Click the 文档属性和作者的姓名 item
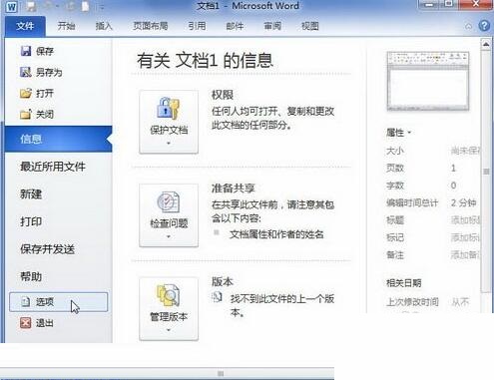 (276, 234)
